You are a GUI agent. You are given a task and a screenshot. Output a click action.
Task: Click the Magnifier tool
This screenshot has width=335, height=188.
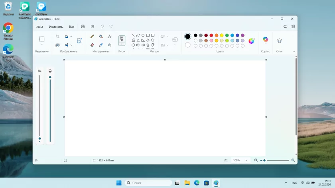click(x=110, y=45)
